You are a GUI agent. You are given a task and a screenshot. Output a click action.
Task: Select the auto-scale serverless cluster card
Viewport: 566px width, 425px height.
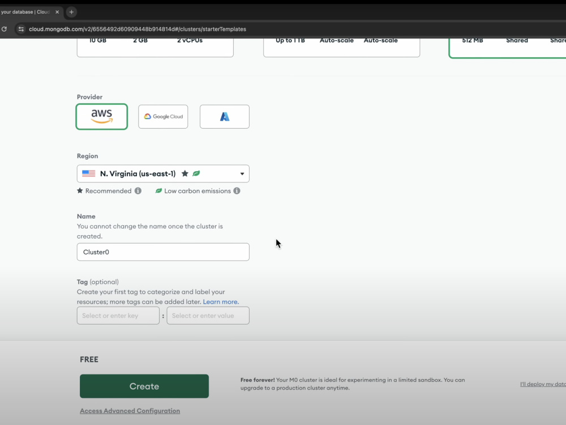point(341,48)
